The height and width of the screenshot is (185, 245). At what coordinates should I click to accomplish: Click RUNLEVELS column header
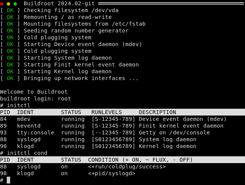coord(107,112)
